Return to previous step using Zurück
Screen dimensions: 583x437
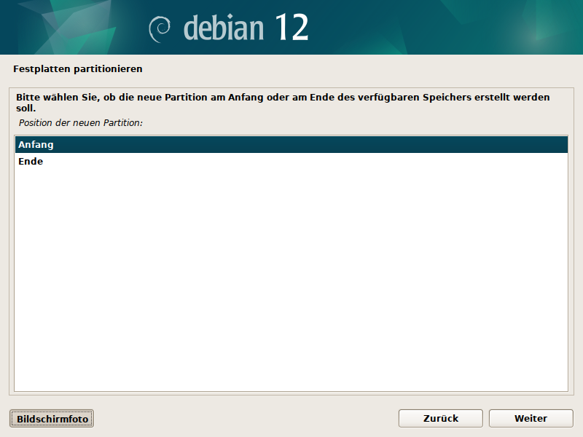point(441,418)
